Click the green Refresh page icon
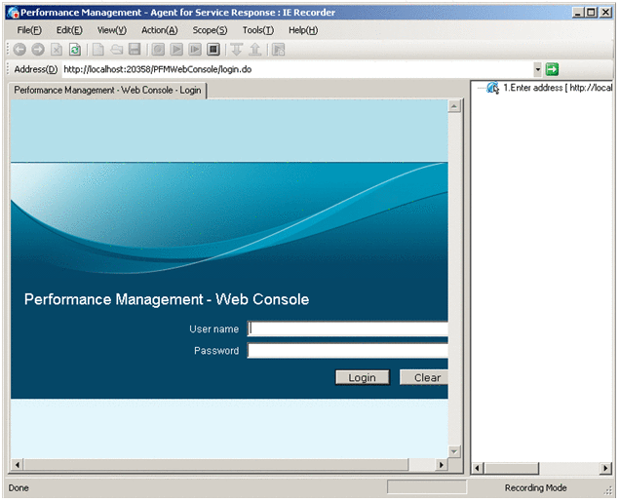 pyautogui.click(x=75, y=50)
